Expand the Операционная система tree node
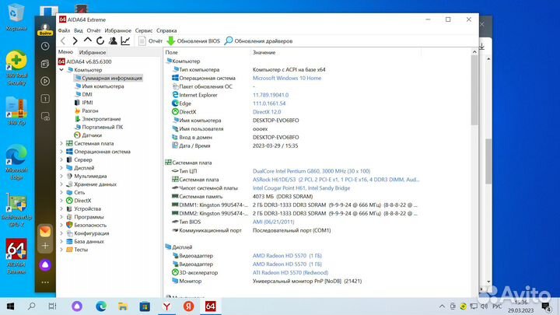The width and height of the screenshot is (560, 315). 61,152
